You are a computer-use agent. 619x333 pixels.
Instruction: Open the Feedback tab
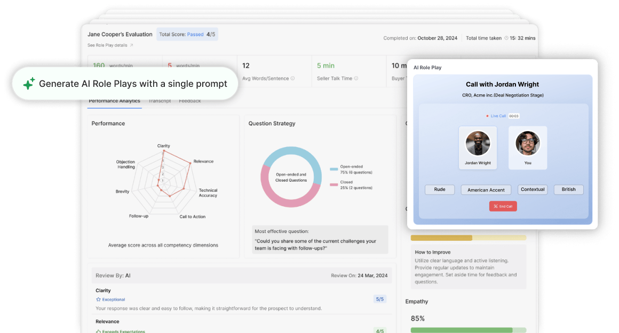pos(190,101)
